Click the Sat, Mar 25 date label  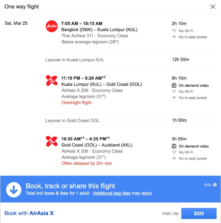pyautogui.click(x=16, y=23)
